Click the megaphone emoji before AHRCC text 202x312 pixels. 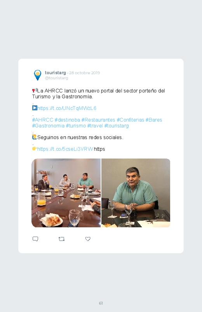click(35, 91)
